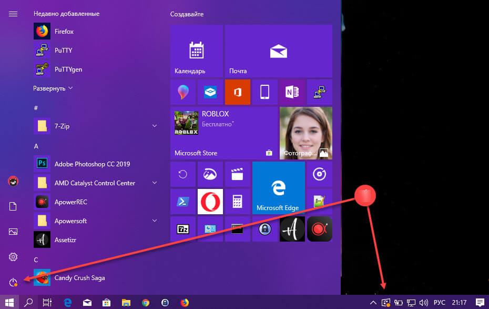Open the Microsoft Edge tile

point(279,188)
